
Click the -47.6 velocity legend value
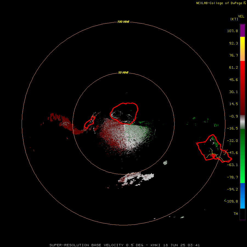[232, 153]
